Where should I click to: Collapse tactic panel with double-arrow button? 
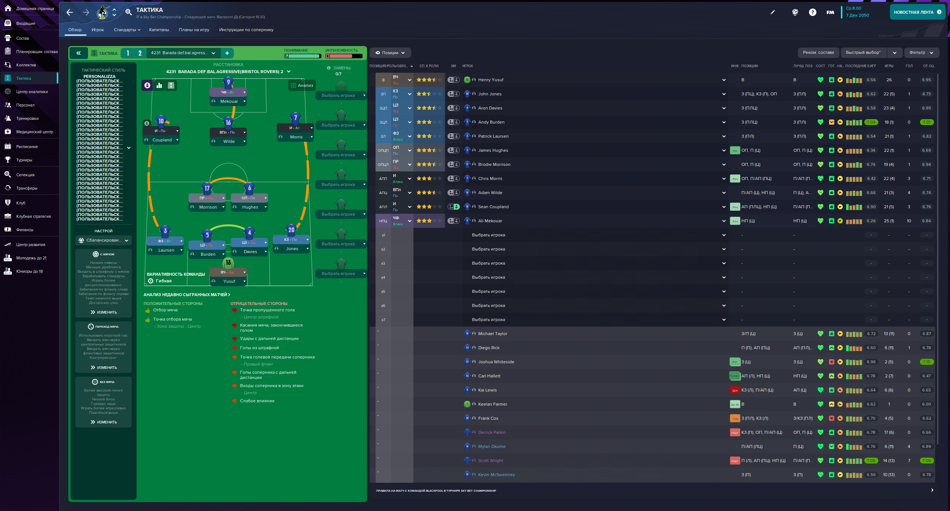point(79,53)
